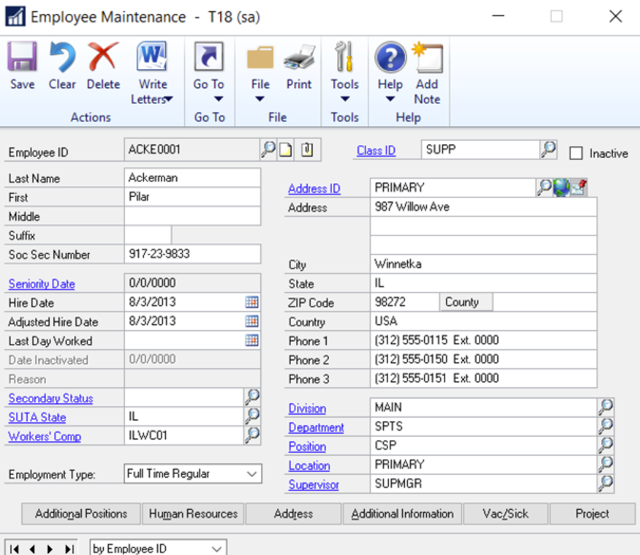Click the Print printer icon
Viewport: 640px width, 555px height.
[299, 57]
